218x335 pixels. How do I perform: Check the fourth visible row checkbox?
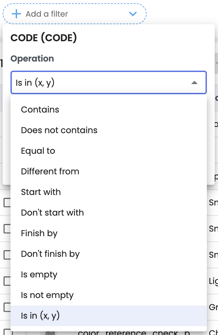7,281
